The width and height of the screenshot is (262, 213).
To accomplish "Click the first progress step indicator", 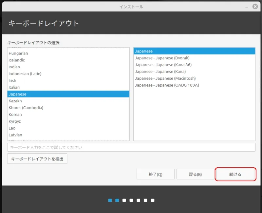I will point(110,200).
